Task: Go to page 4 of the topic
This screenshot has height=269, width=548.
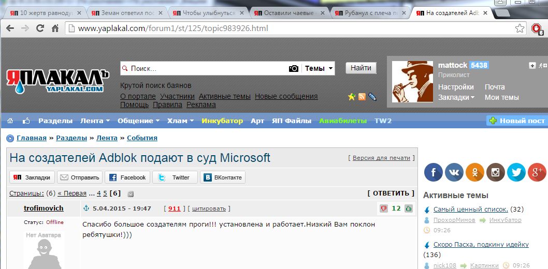Action: pos(99,193)
